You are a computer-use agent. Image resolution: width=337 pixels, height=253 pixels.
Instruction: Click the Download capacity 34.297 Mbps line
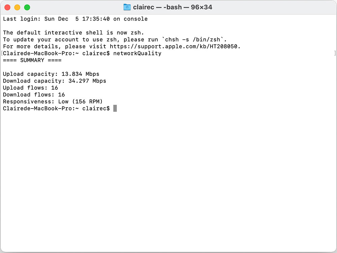[x=54, y=81]
